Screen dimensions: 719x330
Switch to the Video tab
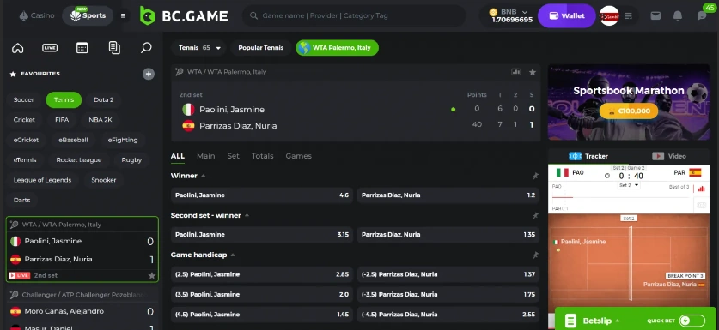point(669,156)
